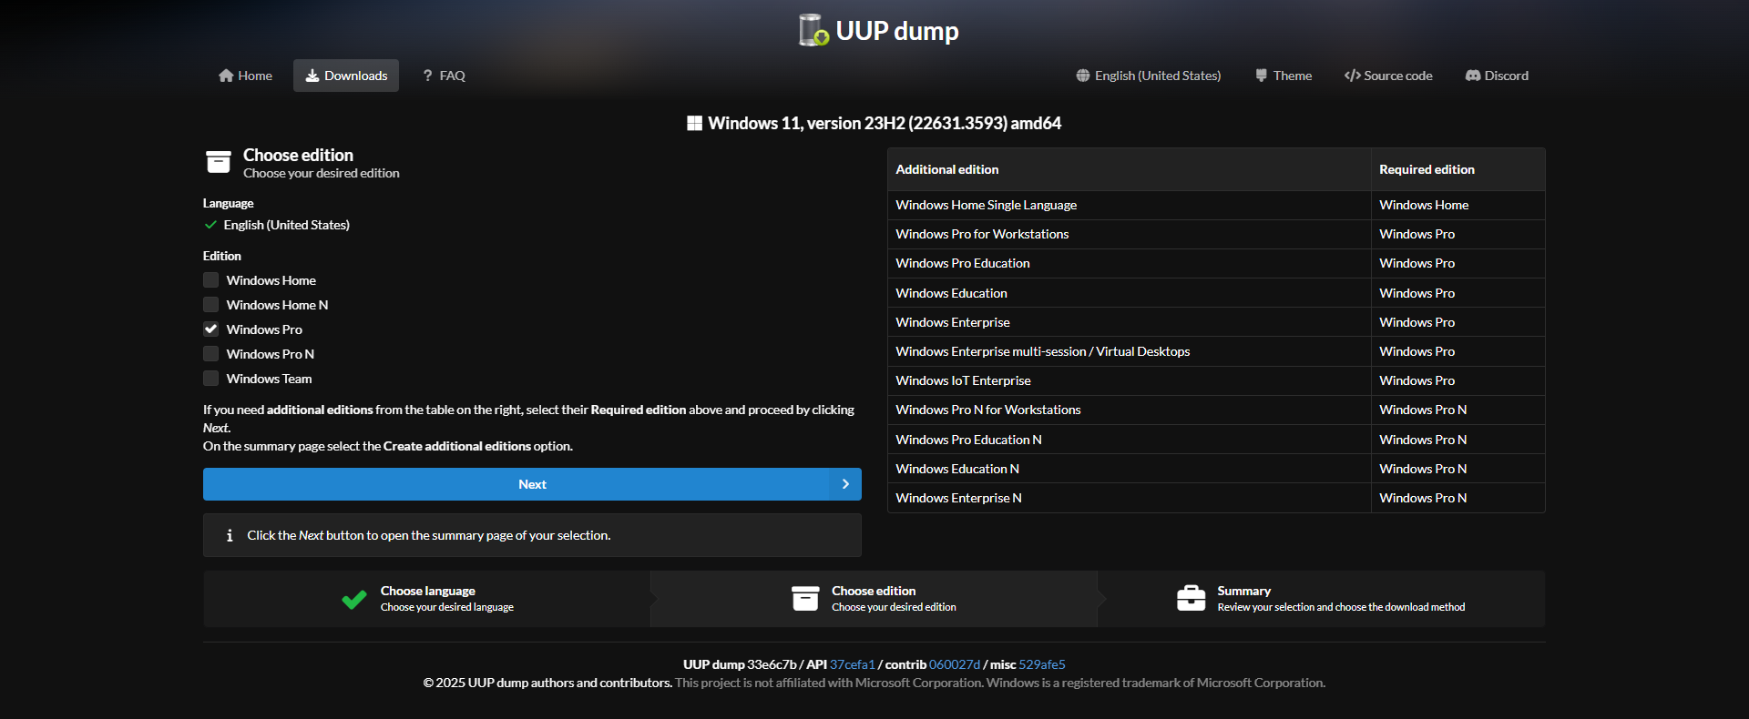Click the Downloads arrow icon
1749x719 pixels.
[312, 76]
